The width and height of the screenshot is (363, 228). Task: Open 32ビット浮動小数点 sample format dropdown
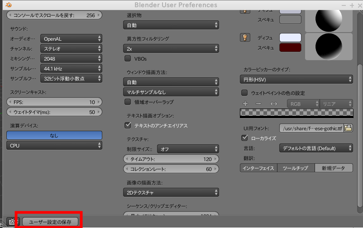(x=71, y=78)
